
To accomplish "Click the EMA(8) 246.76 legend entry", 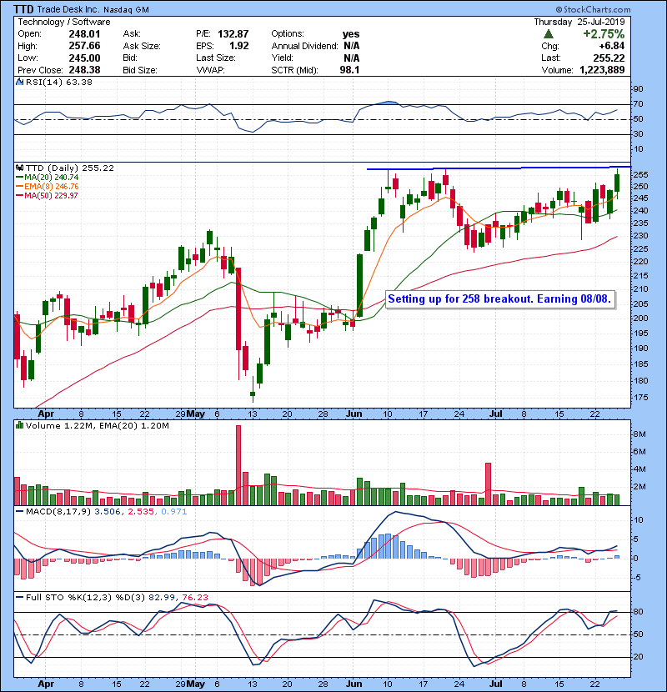I will pyautogui.click(x=48, y=186).
